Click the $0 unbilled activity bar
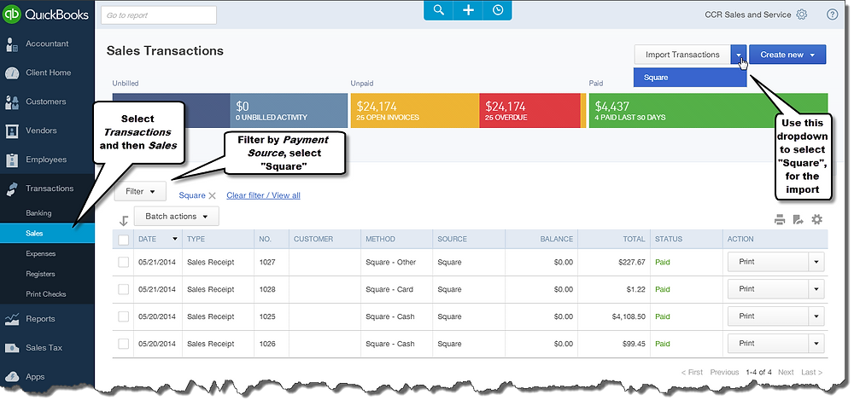Viewport: 854px width, 406px height. (289, 111)
